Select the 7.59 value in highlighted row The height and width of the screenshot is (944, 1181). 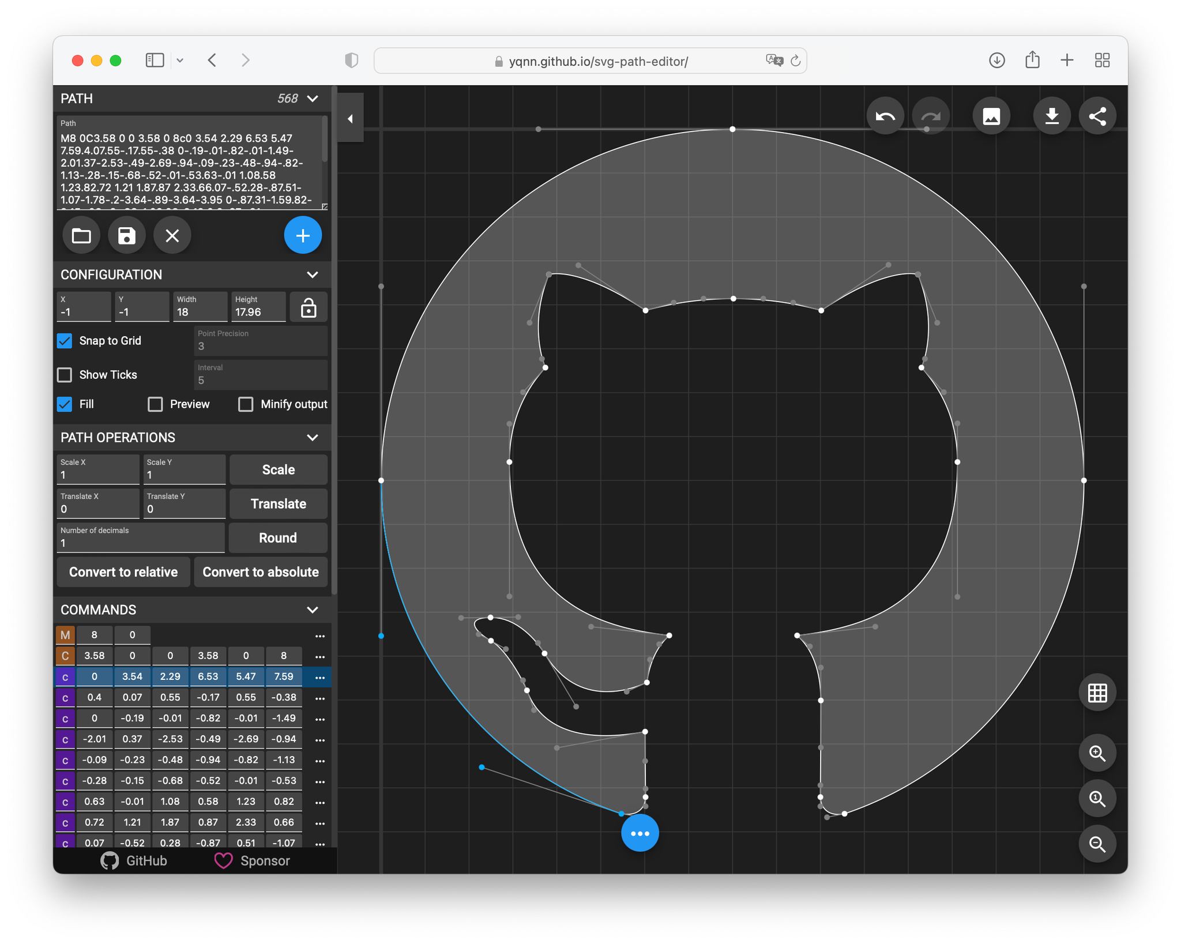pyautogui.click(x=284, y=676)
